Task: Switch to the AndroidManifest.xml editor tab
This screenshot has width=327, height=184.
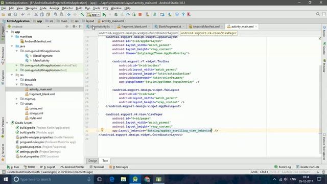Action: (206, 27)
